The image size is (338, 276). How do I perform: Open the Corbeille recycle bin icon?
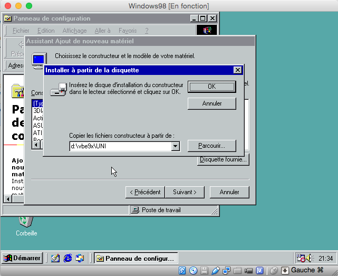coord(26,226)
